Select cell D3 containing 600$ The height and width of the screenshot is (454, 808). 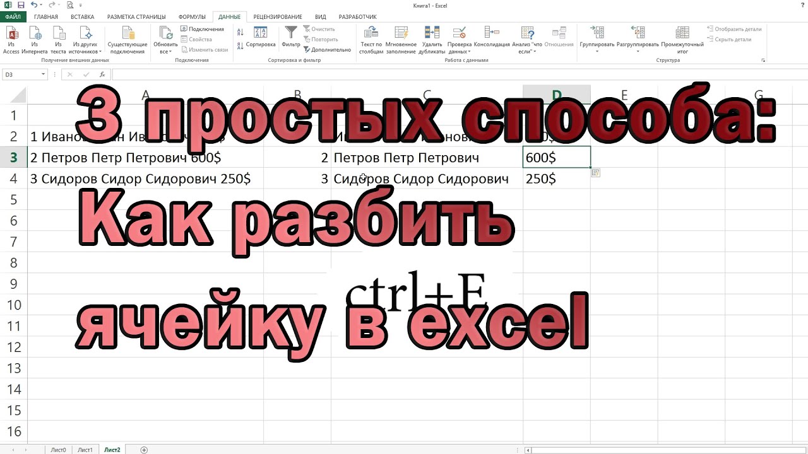[x=557, y=158]
